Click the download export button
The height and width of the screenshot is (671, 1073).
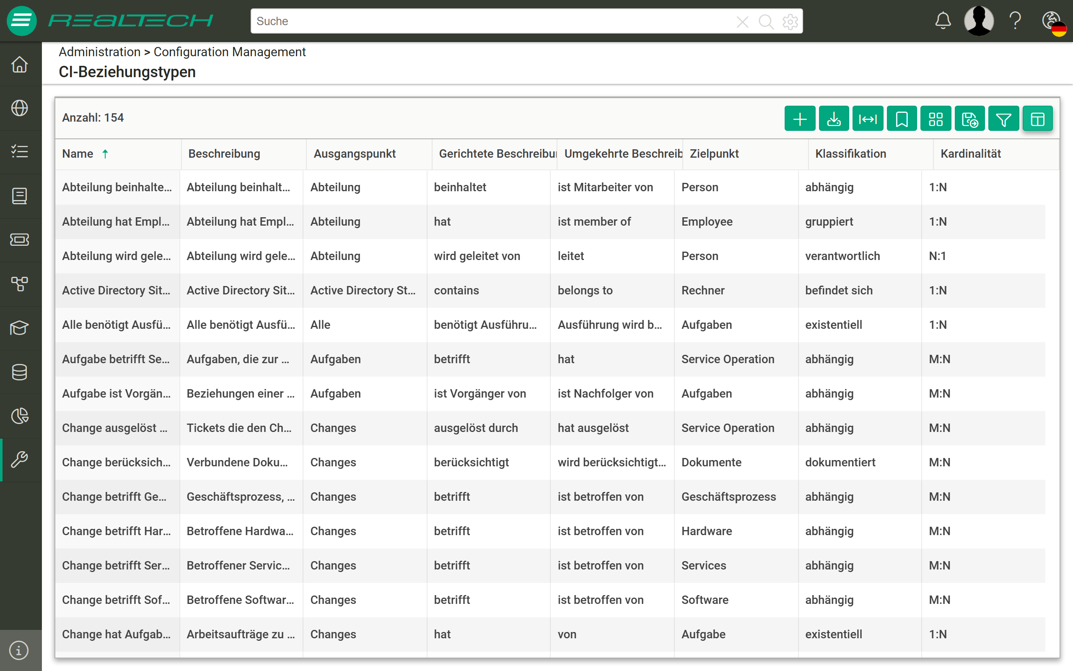click(834, 119)
